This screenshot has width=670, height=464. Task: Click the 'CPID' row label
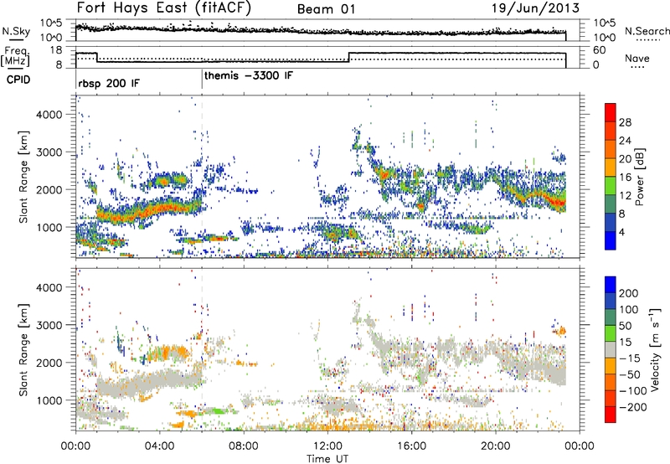point(18,80)
